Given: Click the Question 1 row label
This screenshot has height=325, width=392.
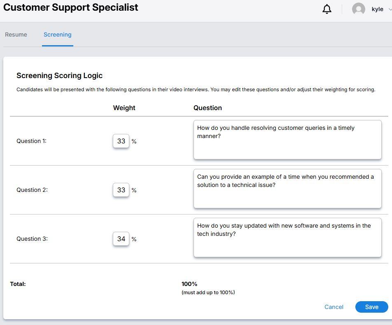Looking at the screenshot, I should point(31,141).
